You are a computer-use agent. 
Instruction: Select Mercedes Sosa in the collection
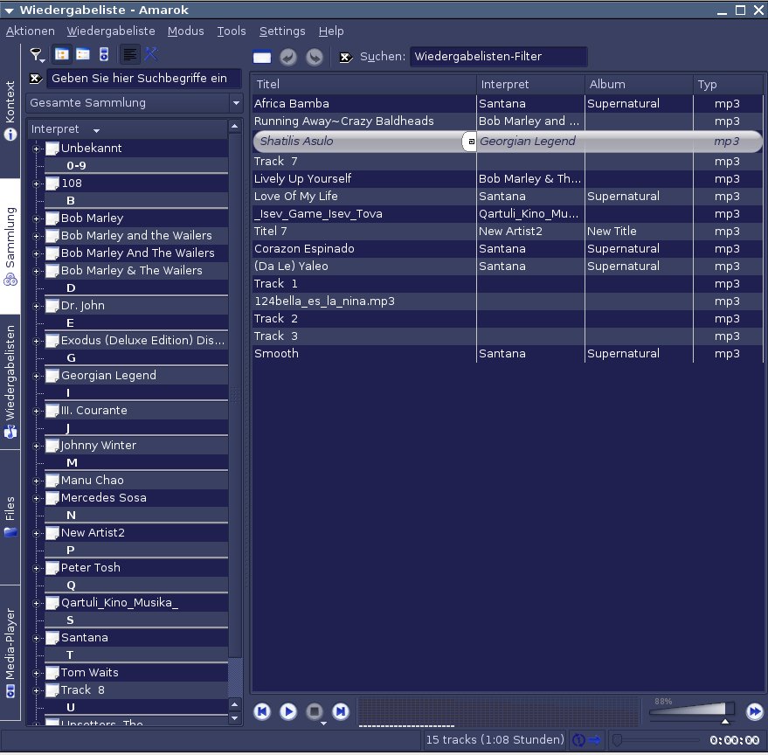(103, 498)
